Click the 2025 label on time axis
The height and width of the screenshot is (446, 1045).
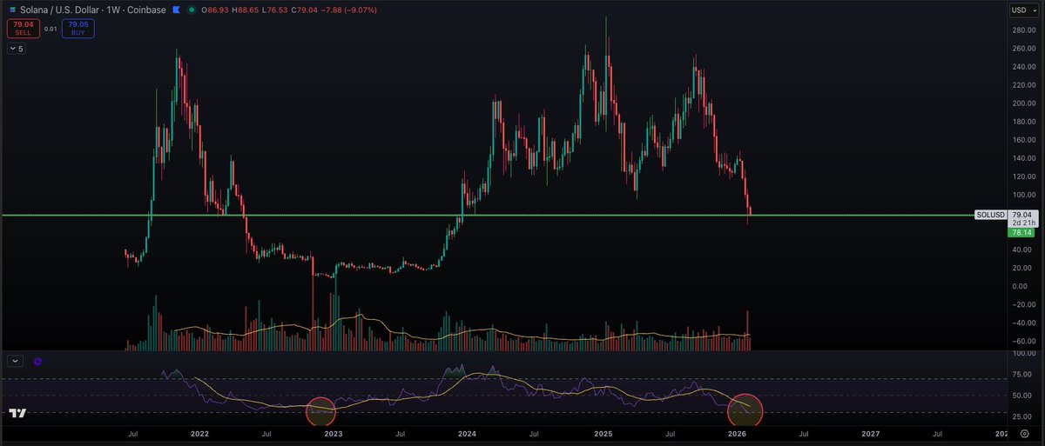tap(602, 432)
